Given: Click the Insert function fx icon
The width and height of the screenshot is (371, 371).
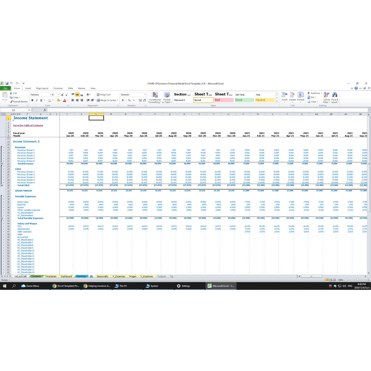Looking at the screenshot, I should tap(45, 110).
